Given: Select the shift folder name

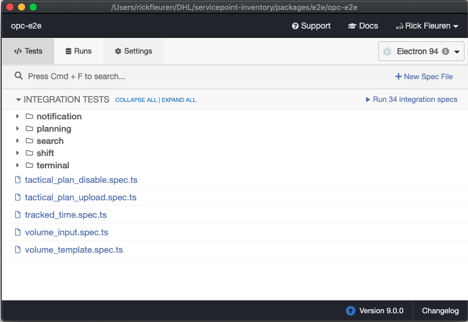Looking at the screenshot, I should [45, 153].
